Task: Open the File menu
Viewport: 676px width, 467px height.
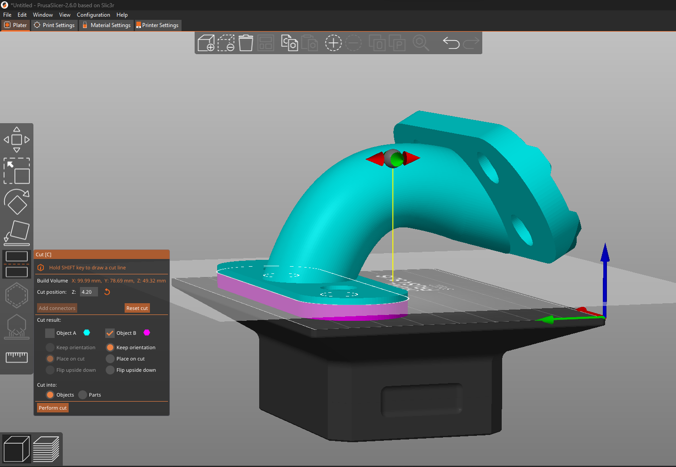Action: [7, 15]
